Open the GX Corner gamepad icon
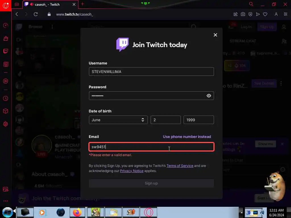This screenshot has width=291, height=218. coord(17,5)
